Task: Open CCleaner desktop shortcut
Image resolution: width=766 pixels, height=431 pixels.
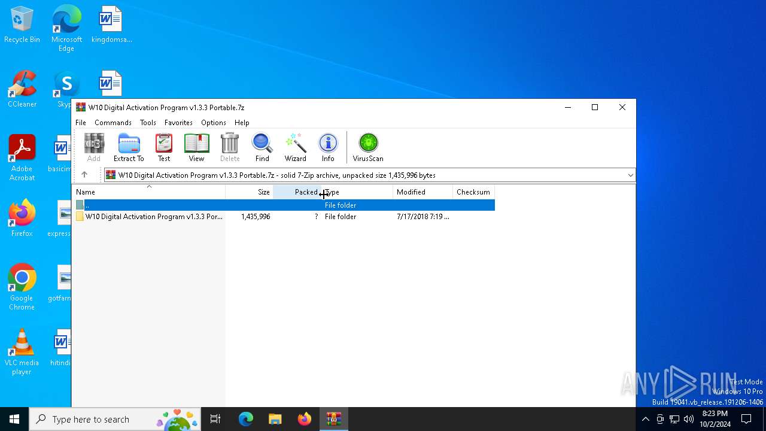Action: [x=22, y=90]
